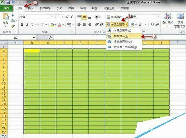Click the Italic formatting icon
This screenshot has width=186, height=138.
27,25
